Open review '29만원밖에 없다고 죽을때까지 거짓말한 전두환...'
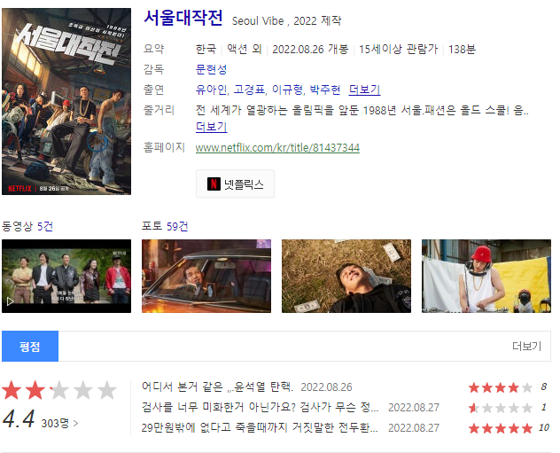Viewport: 560px width, 453px height. (260, 427)
